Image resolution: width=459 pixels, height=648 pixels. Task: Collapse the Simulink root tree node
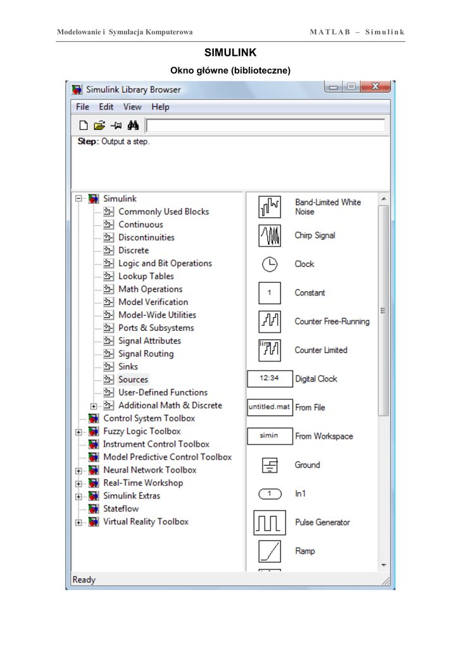(78, 199)
